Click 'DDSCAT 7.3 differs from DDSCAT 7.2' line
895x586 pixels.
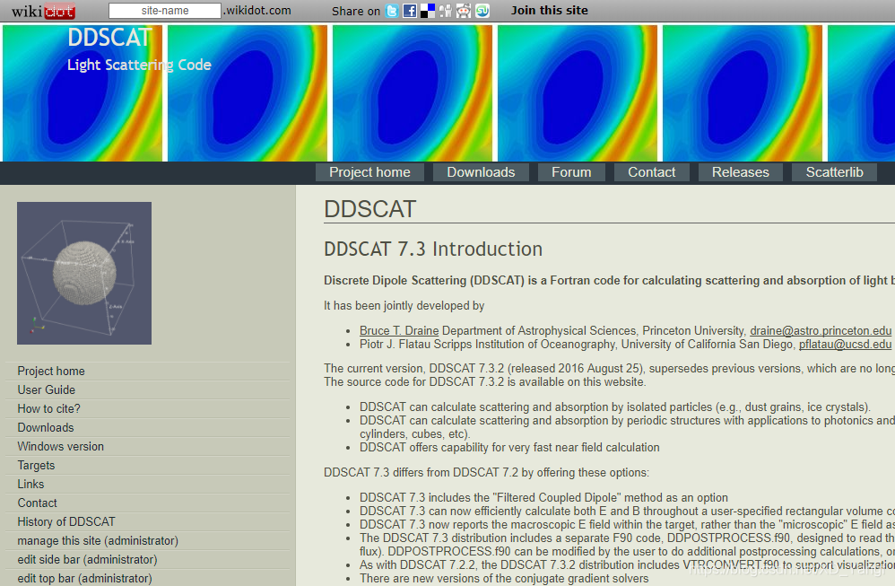pos(486,472)
